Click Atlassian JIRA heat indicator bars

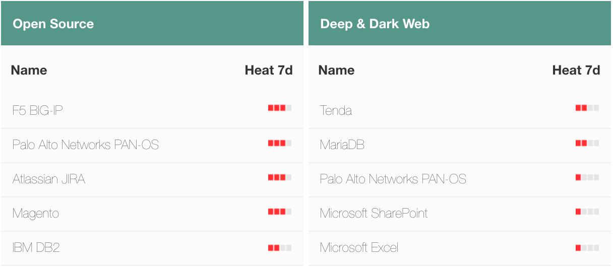pyautogui.click(x=280, y=177)
